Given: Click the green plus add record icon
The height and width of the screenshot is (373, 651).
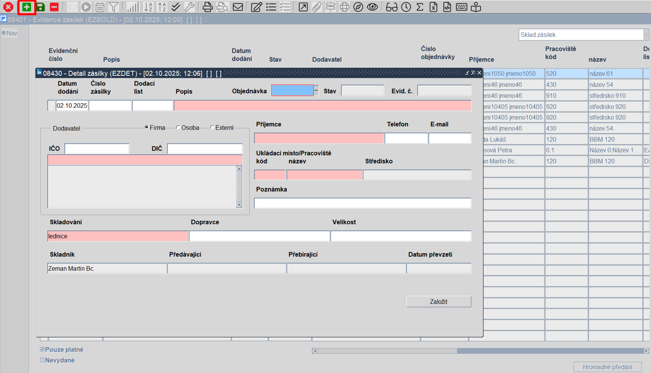Looking at the screenshot, I should [26, 7].
